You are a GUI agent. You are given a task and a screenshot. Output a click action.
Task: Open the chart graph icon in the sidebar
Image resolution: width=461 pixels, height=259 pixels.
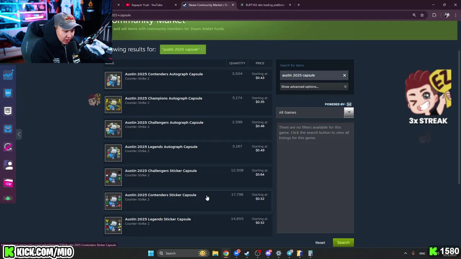tap(8, 75)
